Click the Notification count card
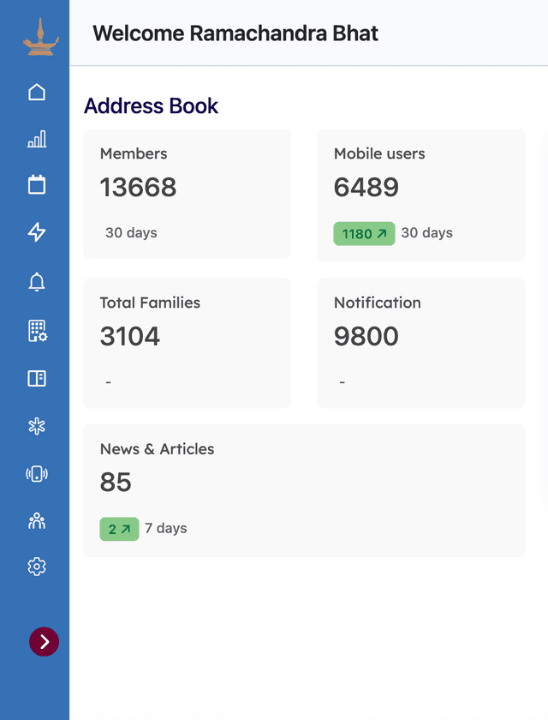548x720 pixels. point(420,342)
